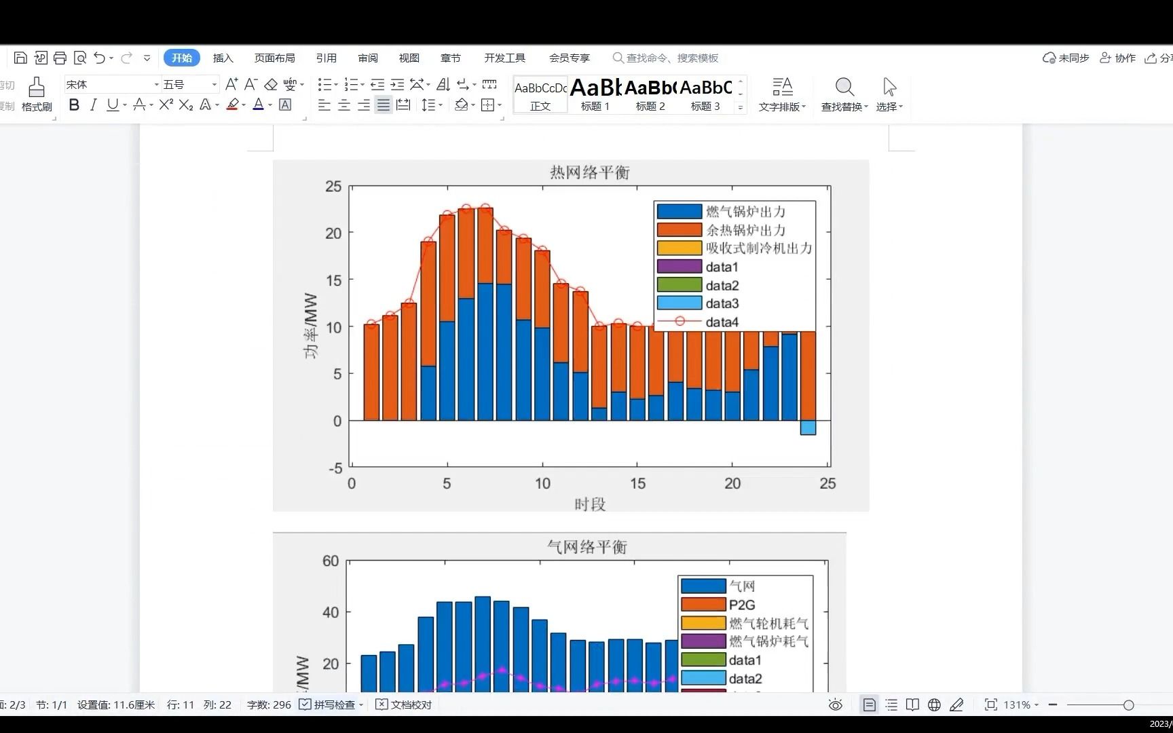Click the Redo arrow icon
Viewport: 1173px width, 733px height.
126,58
